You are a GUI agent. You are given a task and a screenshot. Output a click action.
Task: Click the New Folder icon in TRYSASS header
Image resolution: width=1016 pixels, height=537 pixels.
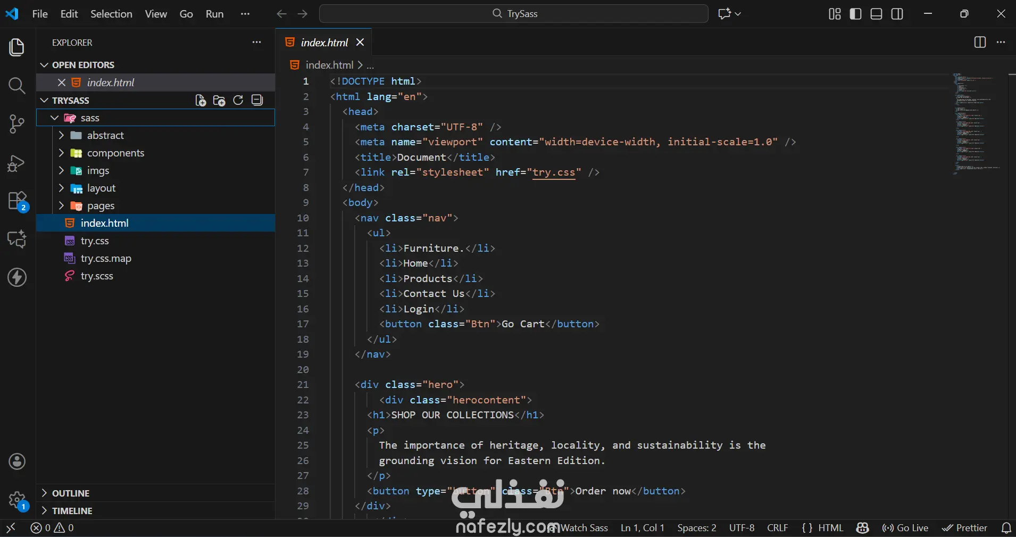[219, 101]
